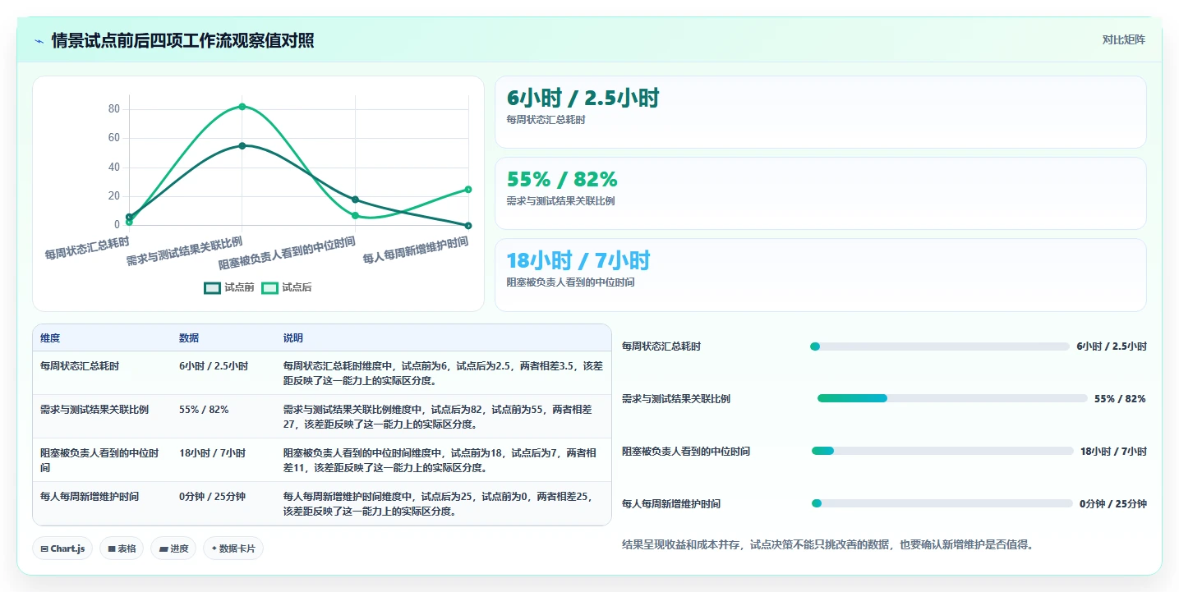Click the 进度 tag chip
Image resolution: width=1179 pixels, height=592 pixels.
pos(173,548)
